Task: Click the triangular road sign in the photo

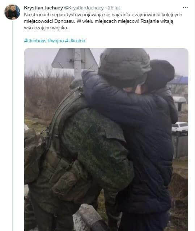Action: point(75,58)
